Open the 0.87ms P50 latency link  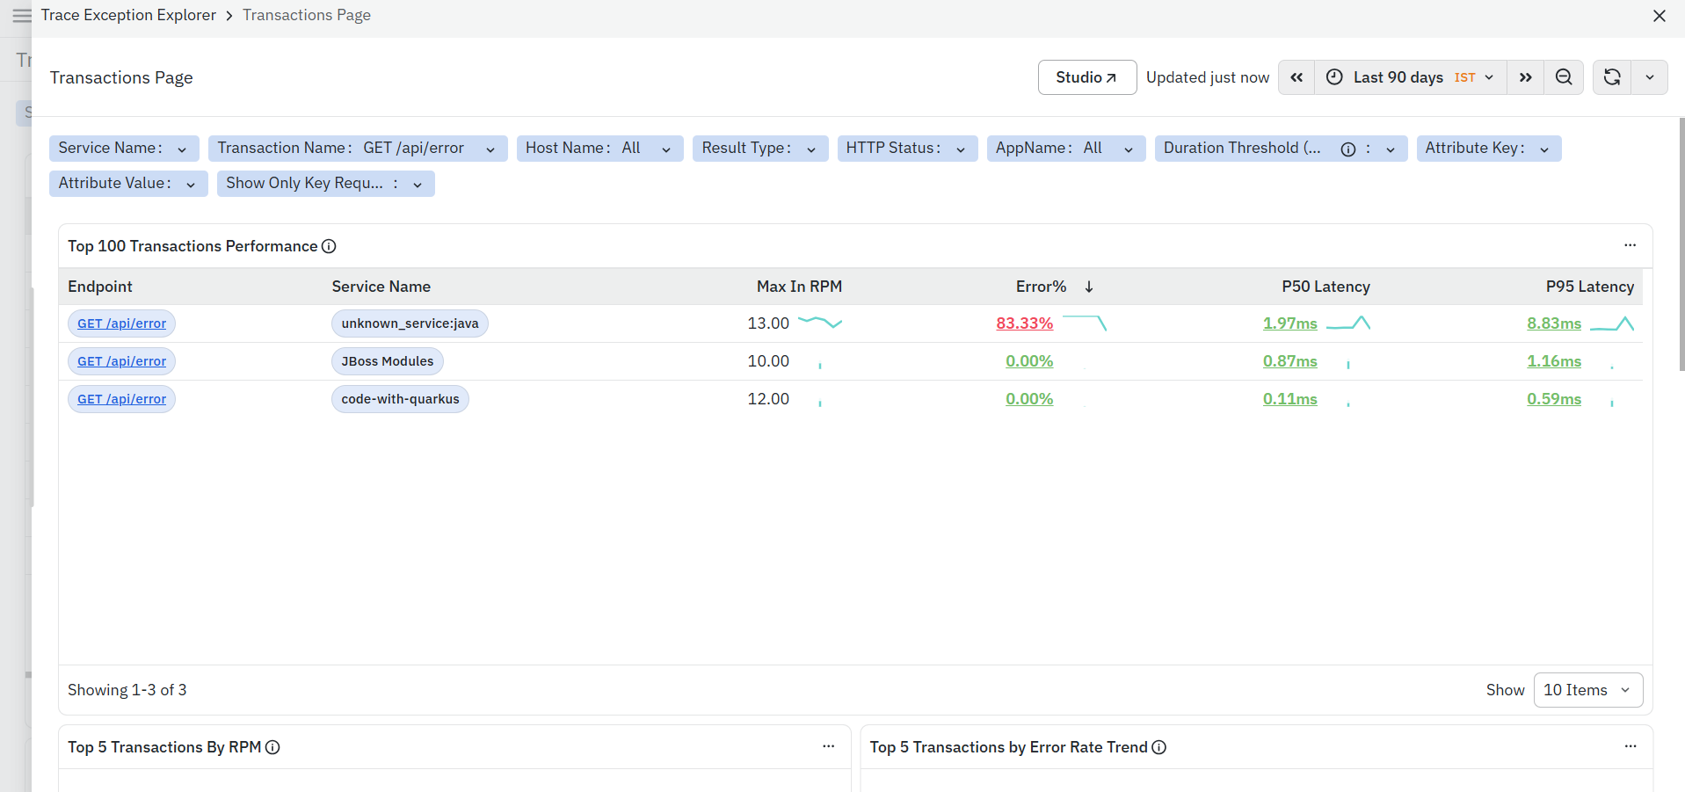click(x=1290, y=361)
